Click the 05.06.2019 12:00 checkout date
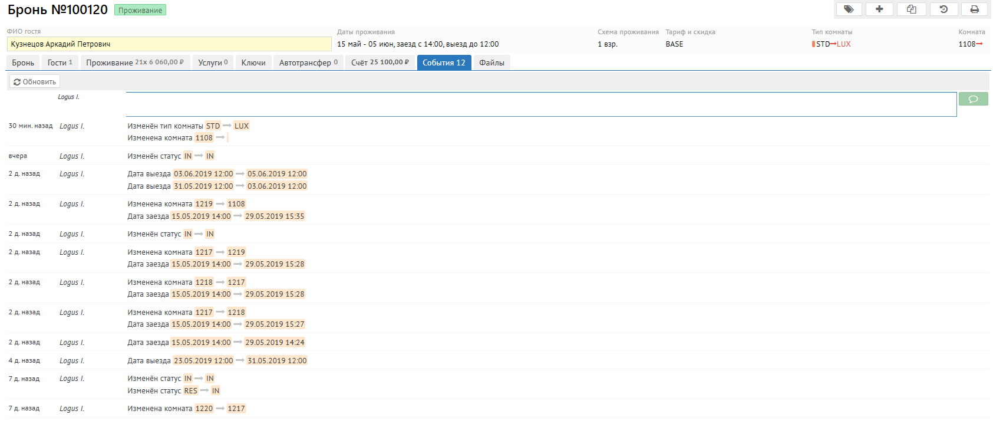The width and height of the screenshot is (993, 424). (x=277, y=174)
